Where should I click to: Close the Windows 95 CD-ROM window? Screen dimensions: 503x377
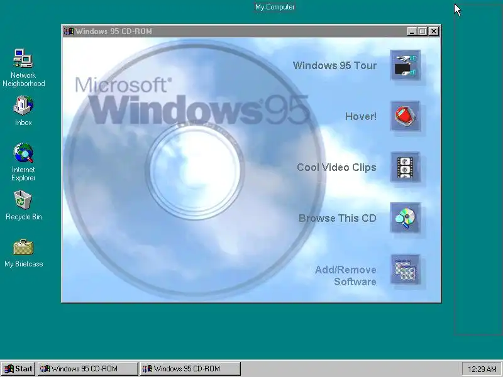click(x=434, y=31)
